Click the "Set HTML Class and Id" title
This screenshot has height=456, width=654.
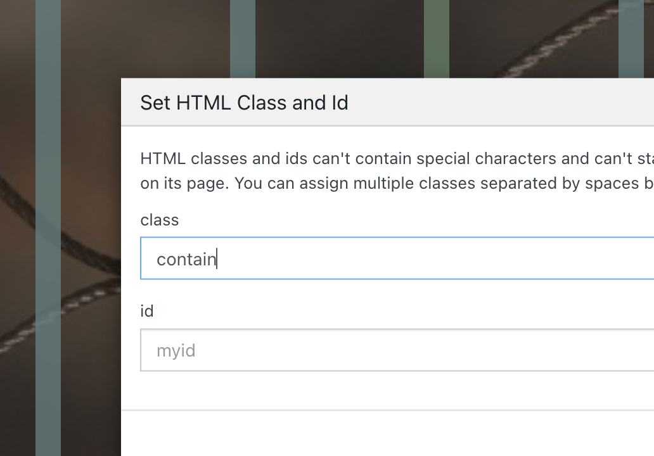tap(244, 103)
